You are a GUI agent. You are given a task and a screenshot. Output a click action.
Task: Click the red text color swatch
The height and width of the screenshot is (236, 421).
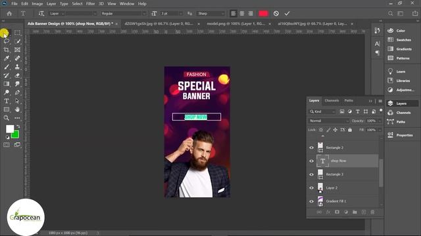point(263,13)
